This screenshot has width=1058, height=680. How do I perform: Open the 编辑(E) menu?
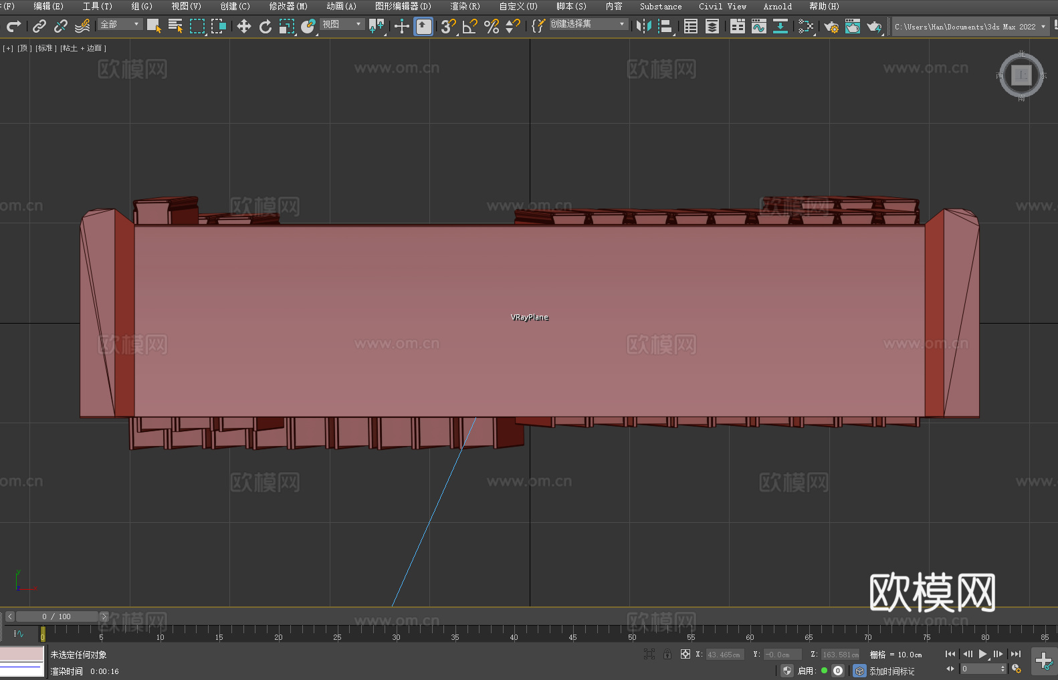49,6
